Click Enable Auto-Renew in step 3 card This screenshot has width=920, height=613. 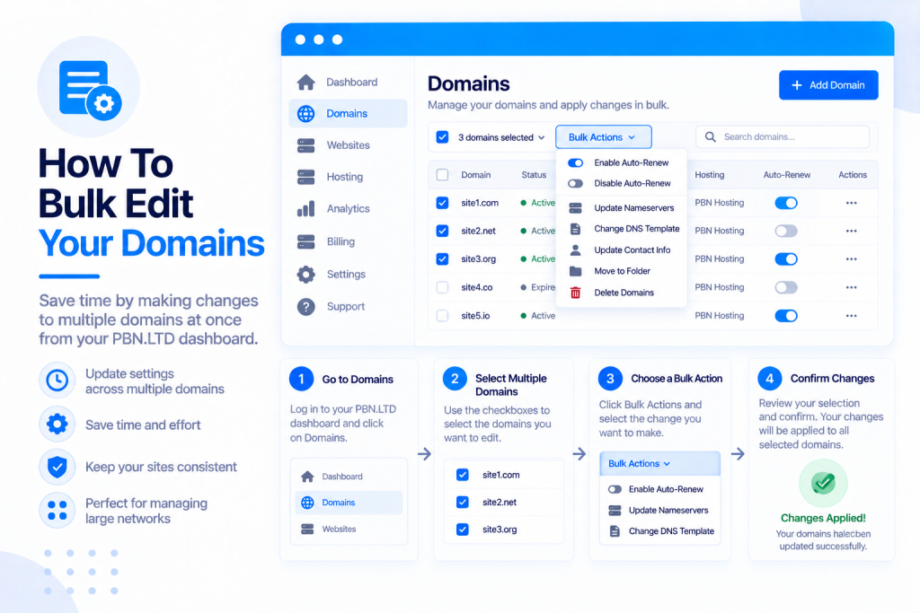click(x=660, y=489)
